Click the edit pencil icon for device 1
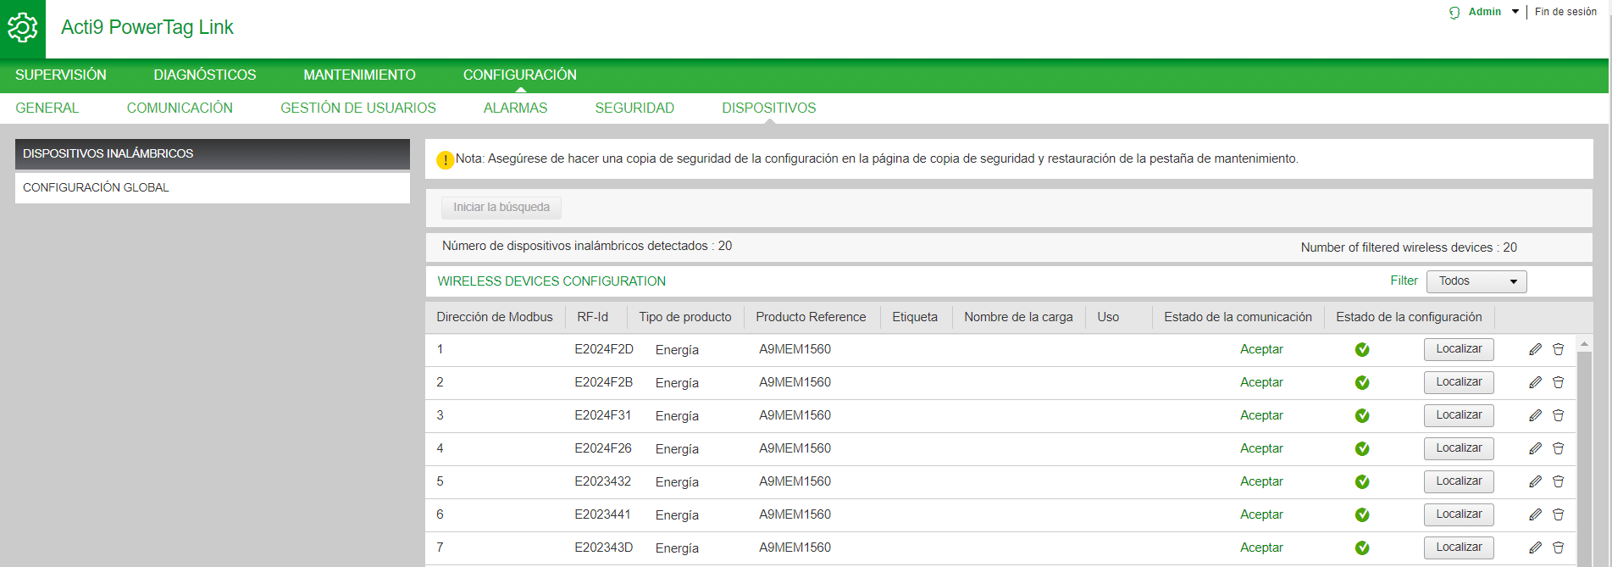The width and height of the screenshot is (1612, 567). pos(1535,349)
